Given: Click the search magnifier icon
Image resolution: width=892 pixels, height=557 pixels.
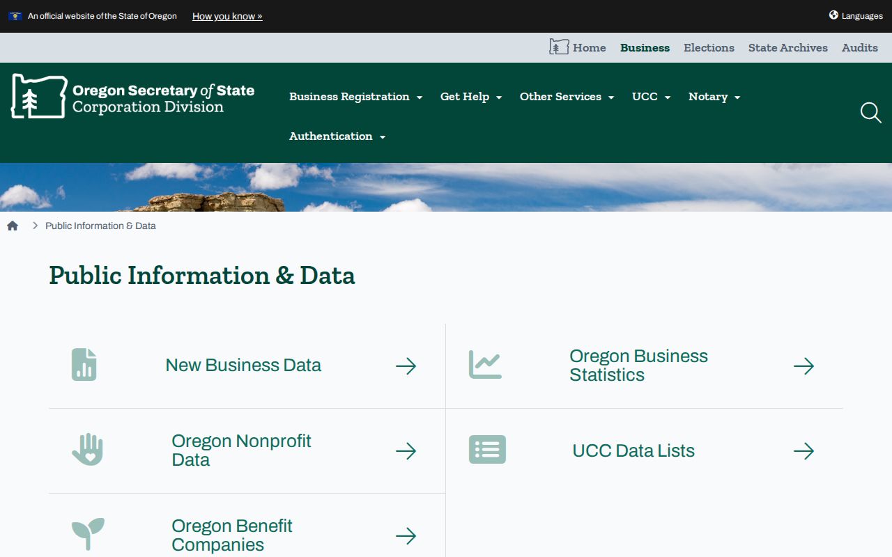Looking at the screenshot, I should pyautogui.click(x=870, y=113).
